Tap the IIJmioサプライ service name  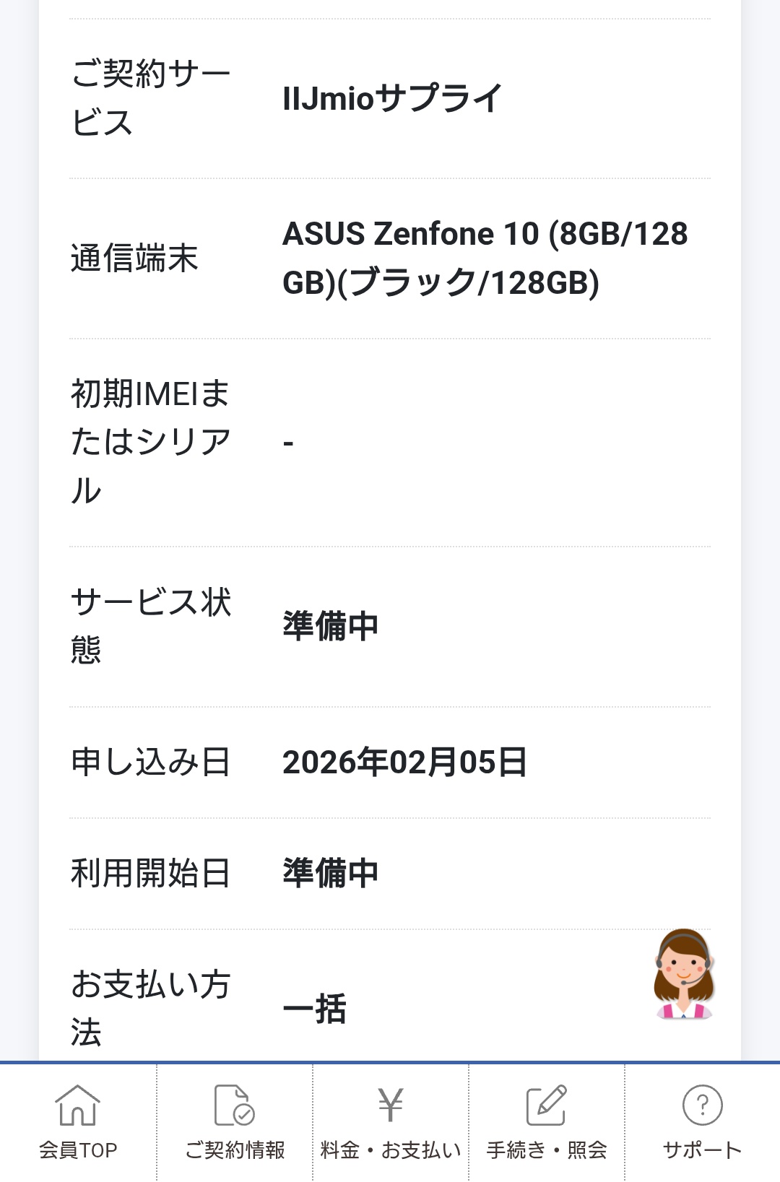coord(392,98)
